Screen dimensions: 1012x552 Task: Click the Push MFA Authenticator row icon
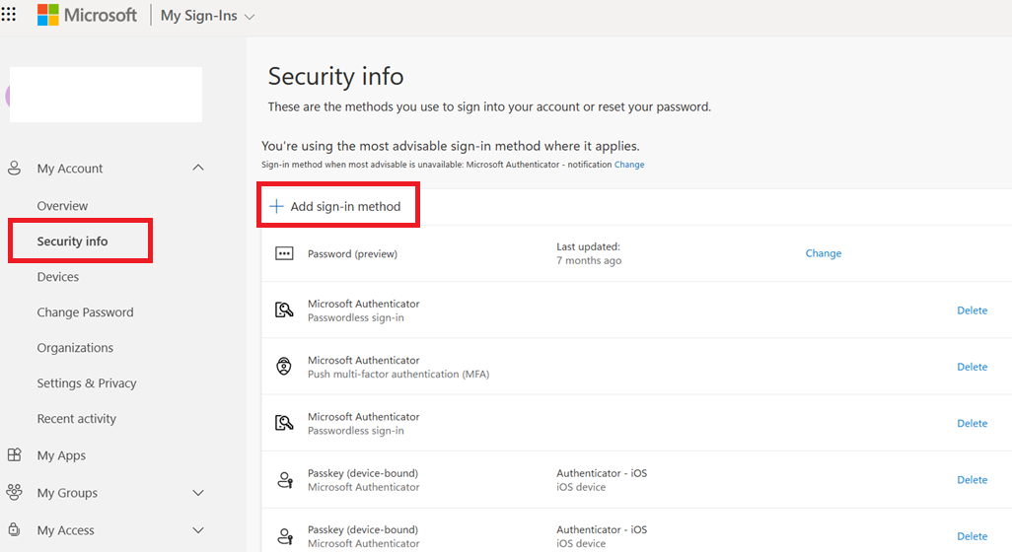(284, 367)
